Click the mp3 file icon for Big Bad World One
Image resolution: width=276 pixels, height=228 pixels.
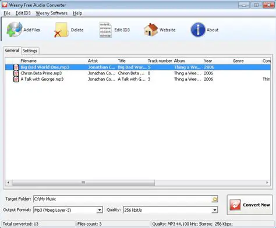pyautogui.click(x=16, y=67)
